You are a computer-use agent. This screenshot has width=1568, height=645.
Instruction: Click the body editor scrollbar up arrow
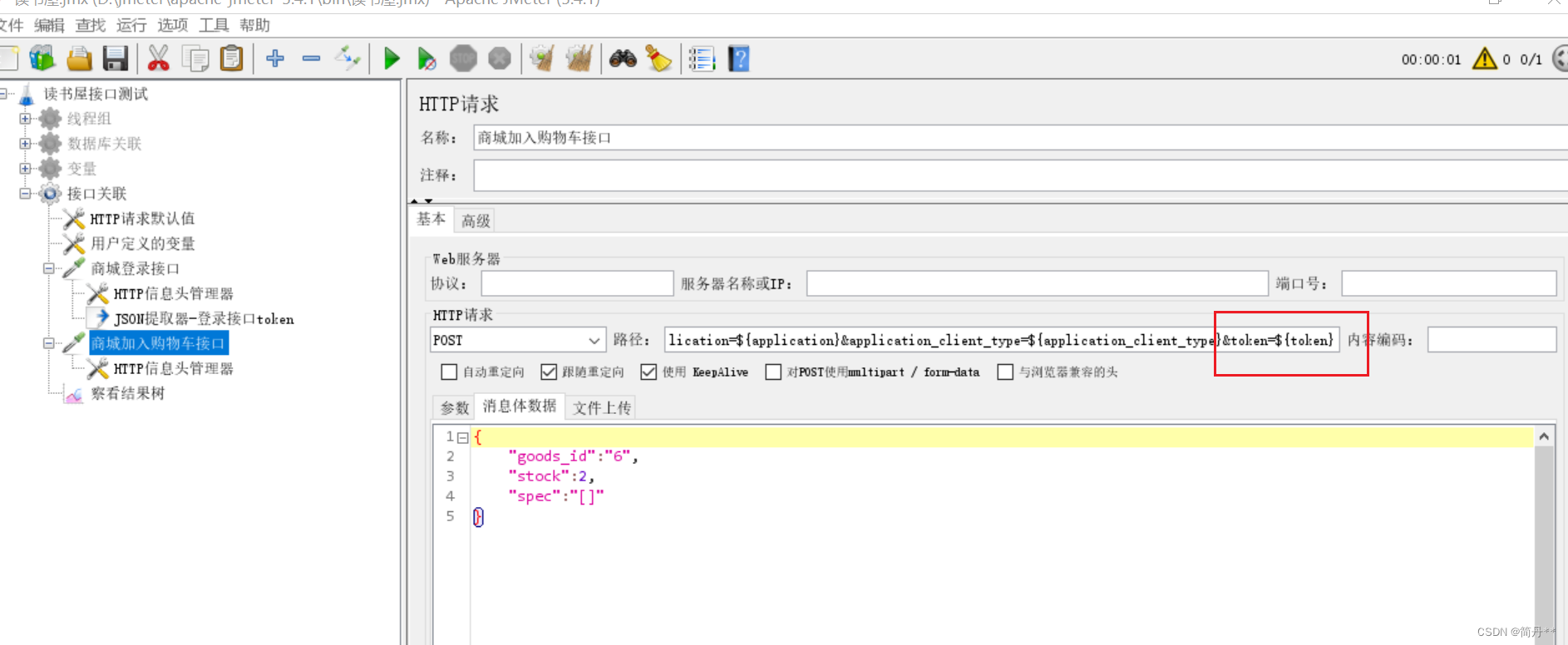click(1544, 436)
